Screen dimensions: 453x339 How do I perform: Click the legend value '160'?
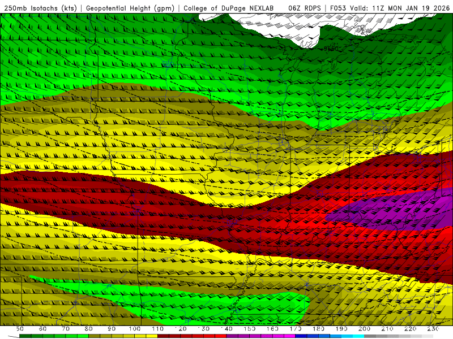[x=273, y=329]
